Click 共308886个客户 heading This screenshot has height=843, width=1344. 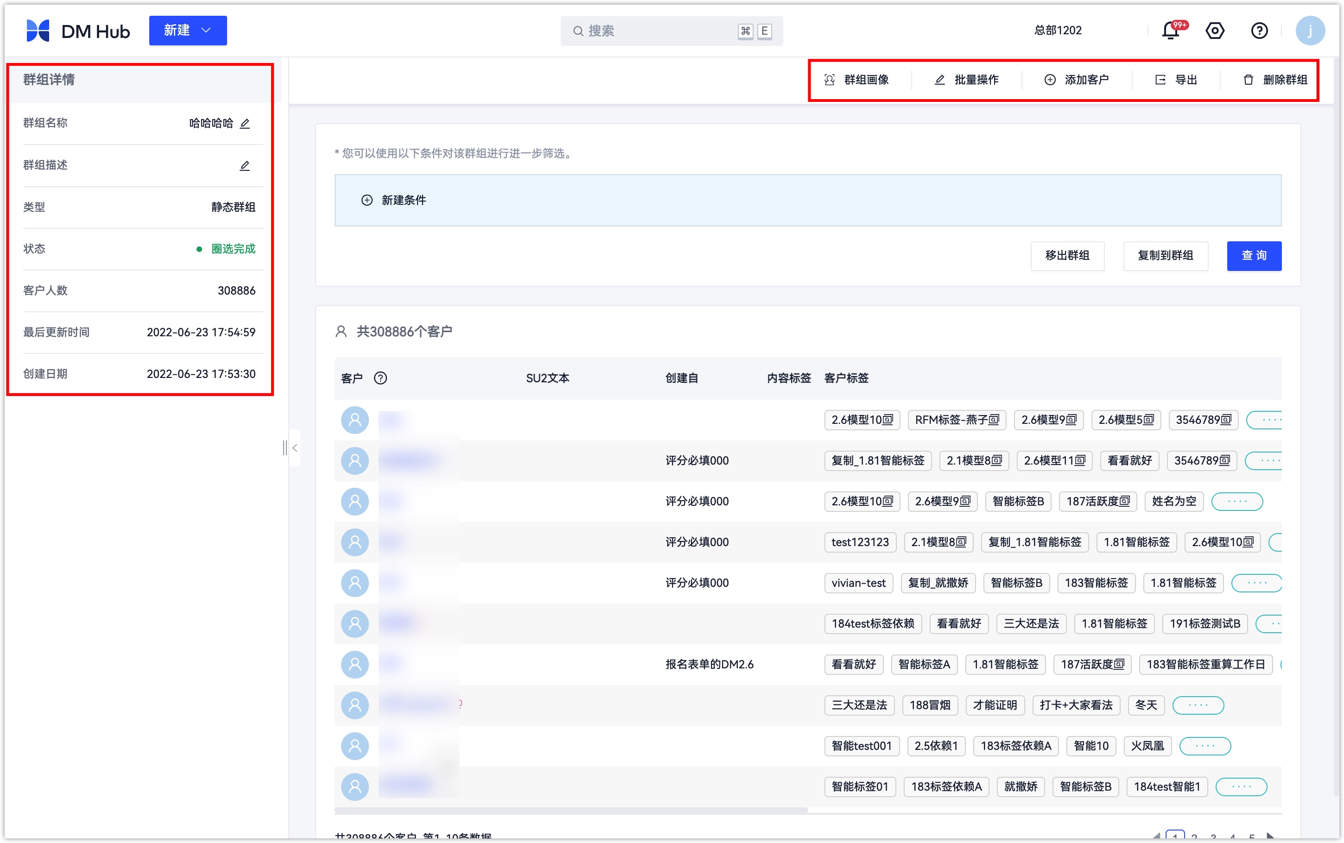pos(404,332)
